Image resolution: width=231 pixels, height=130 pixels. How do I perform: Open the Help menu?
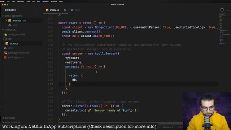pyautogui.click(x=61, y=1)
